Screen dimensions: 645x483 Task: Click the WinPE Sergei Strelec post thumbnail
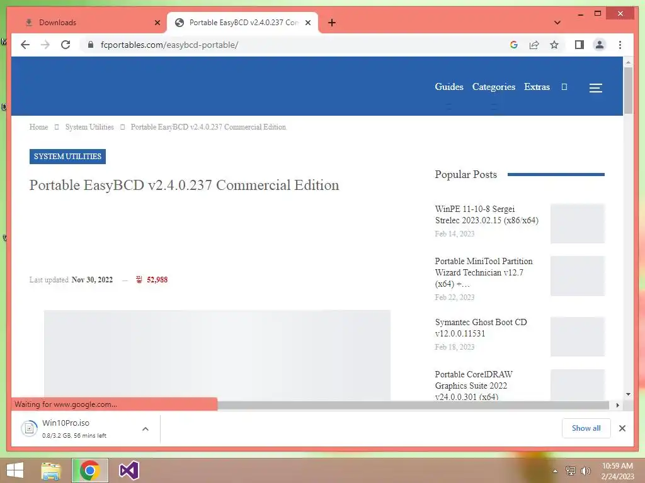pos(578,223)
